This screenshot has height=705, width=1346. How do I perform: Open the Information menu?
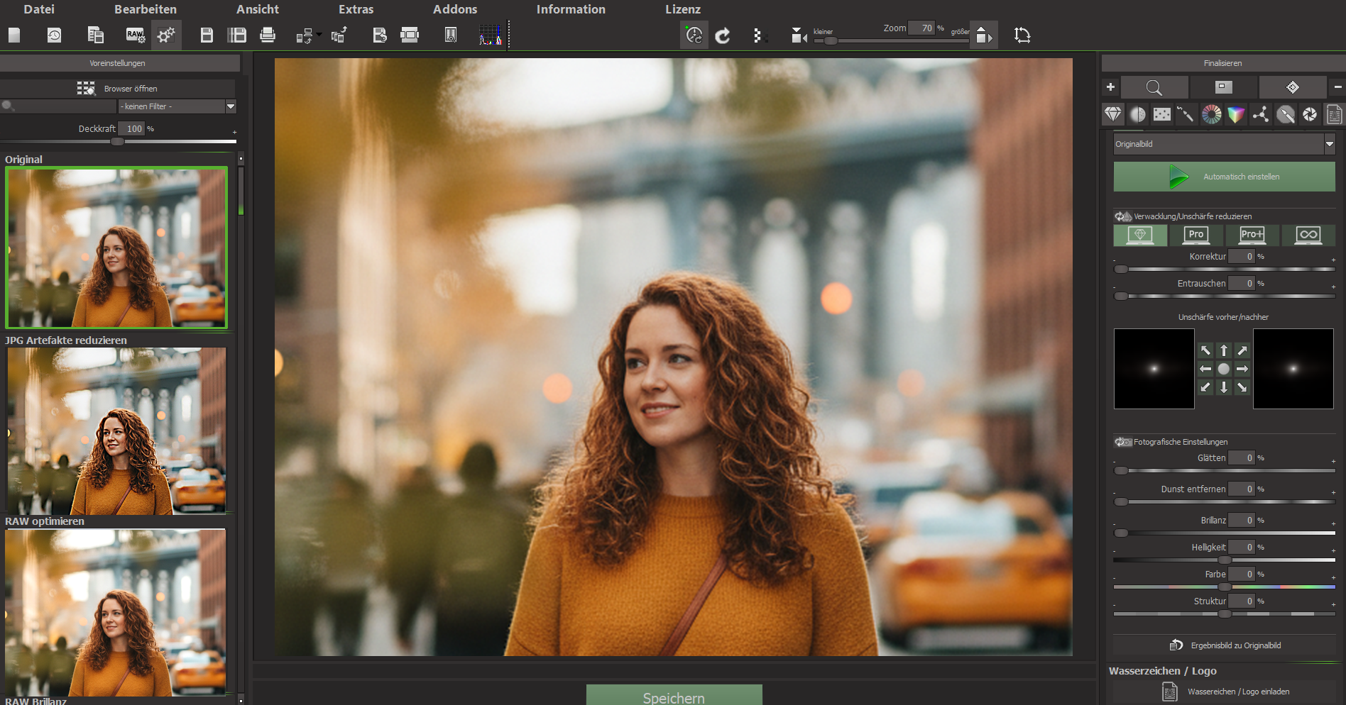(x=571, y=9)
